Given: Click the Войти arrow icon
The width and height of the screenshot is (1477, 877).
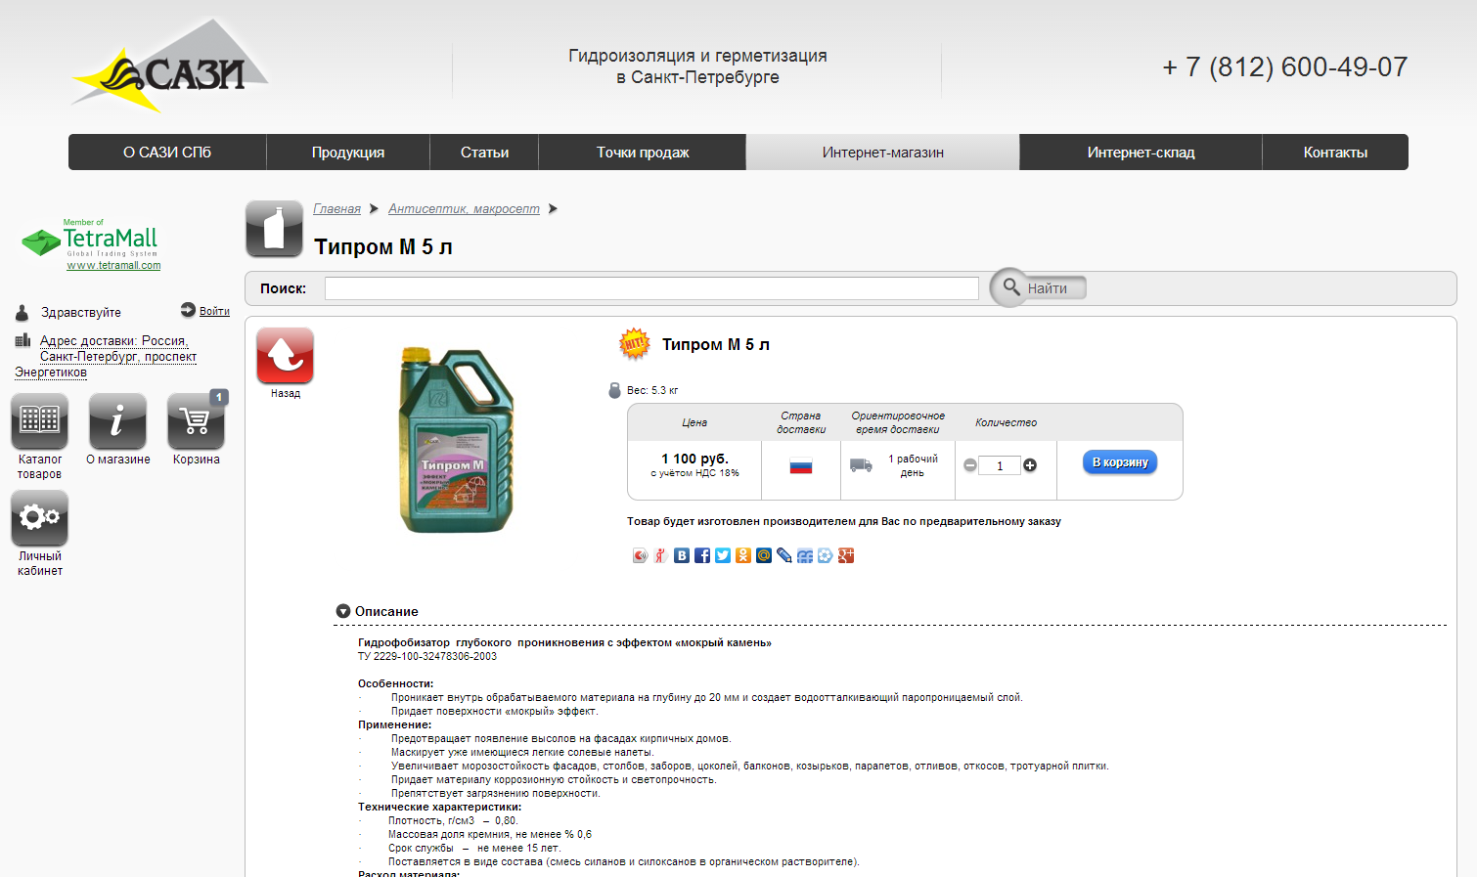Looking at the screenshot, I should pos(188,310).
